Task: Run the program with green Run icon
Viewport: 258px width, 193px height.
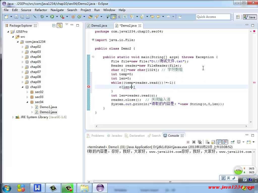Action: pyautogui.click(x=52, y=17)
